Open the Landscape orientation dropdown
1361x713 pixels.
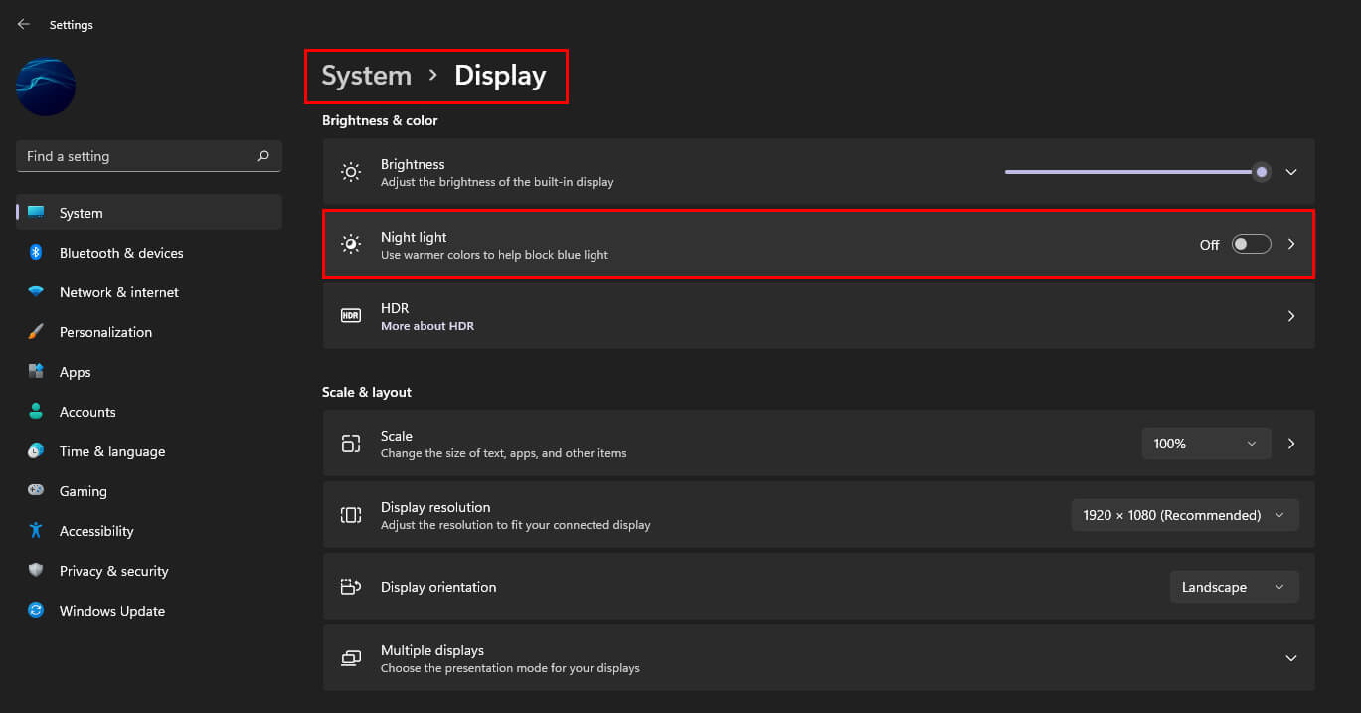tap(1234, 587)
